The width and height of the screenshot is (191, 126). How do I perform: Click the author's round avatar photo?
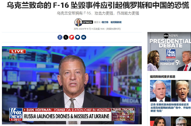pyautogui.click(x=78, y=22)
